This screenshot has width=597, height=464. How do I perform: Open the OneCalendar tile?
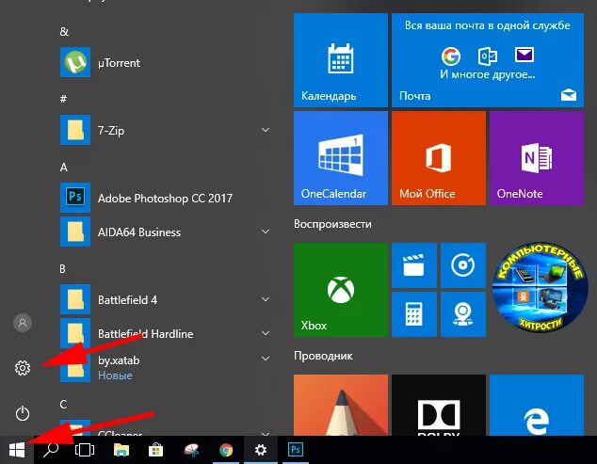pos(341,158)
